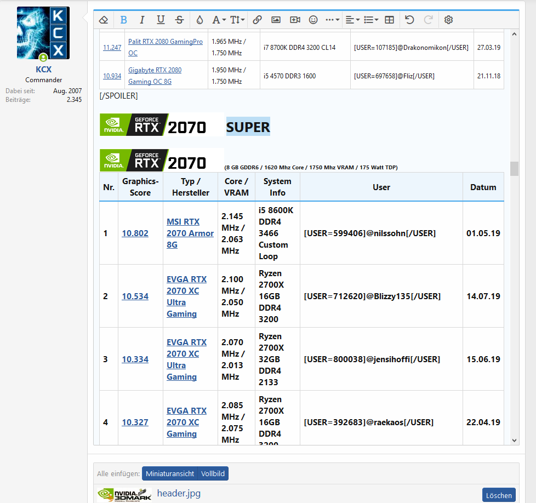
Task: Open Palit RTX 2080 GamingPro OC link
Action: pyautogui.click(x=166, y=47)
